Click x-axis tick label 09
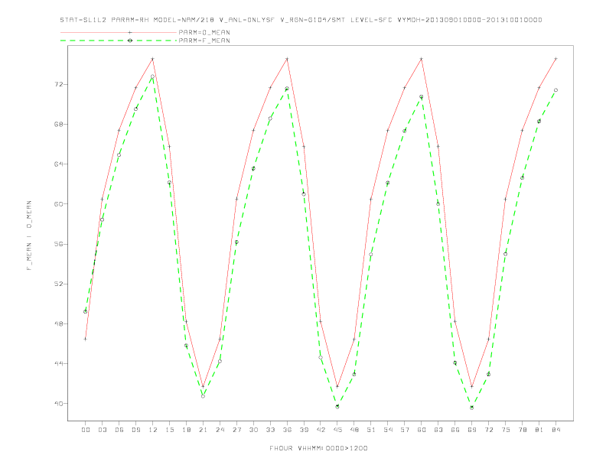606x468 pixels. click(135, 430)
